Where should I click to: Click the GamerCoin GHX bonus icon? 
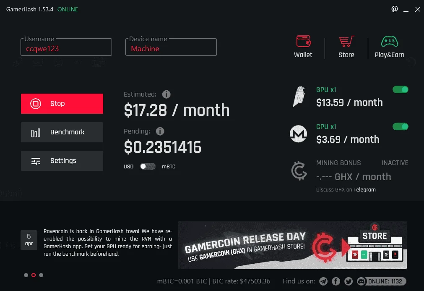[x=299, y=171]
